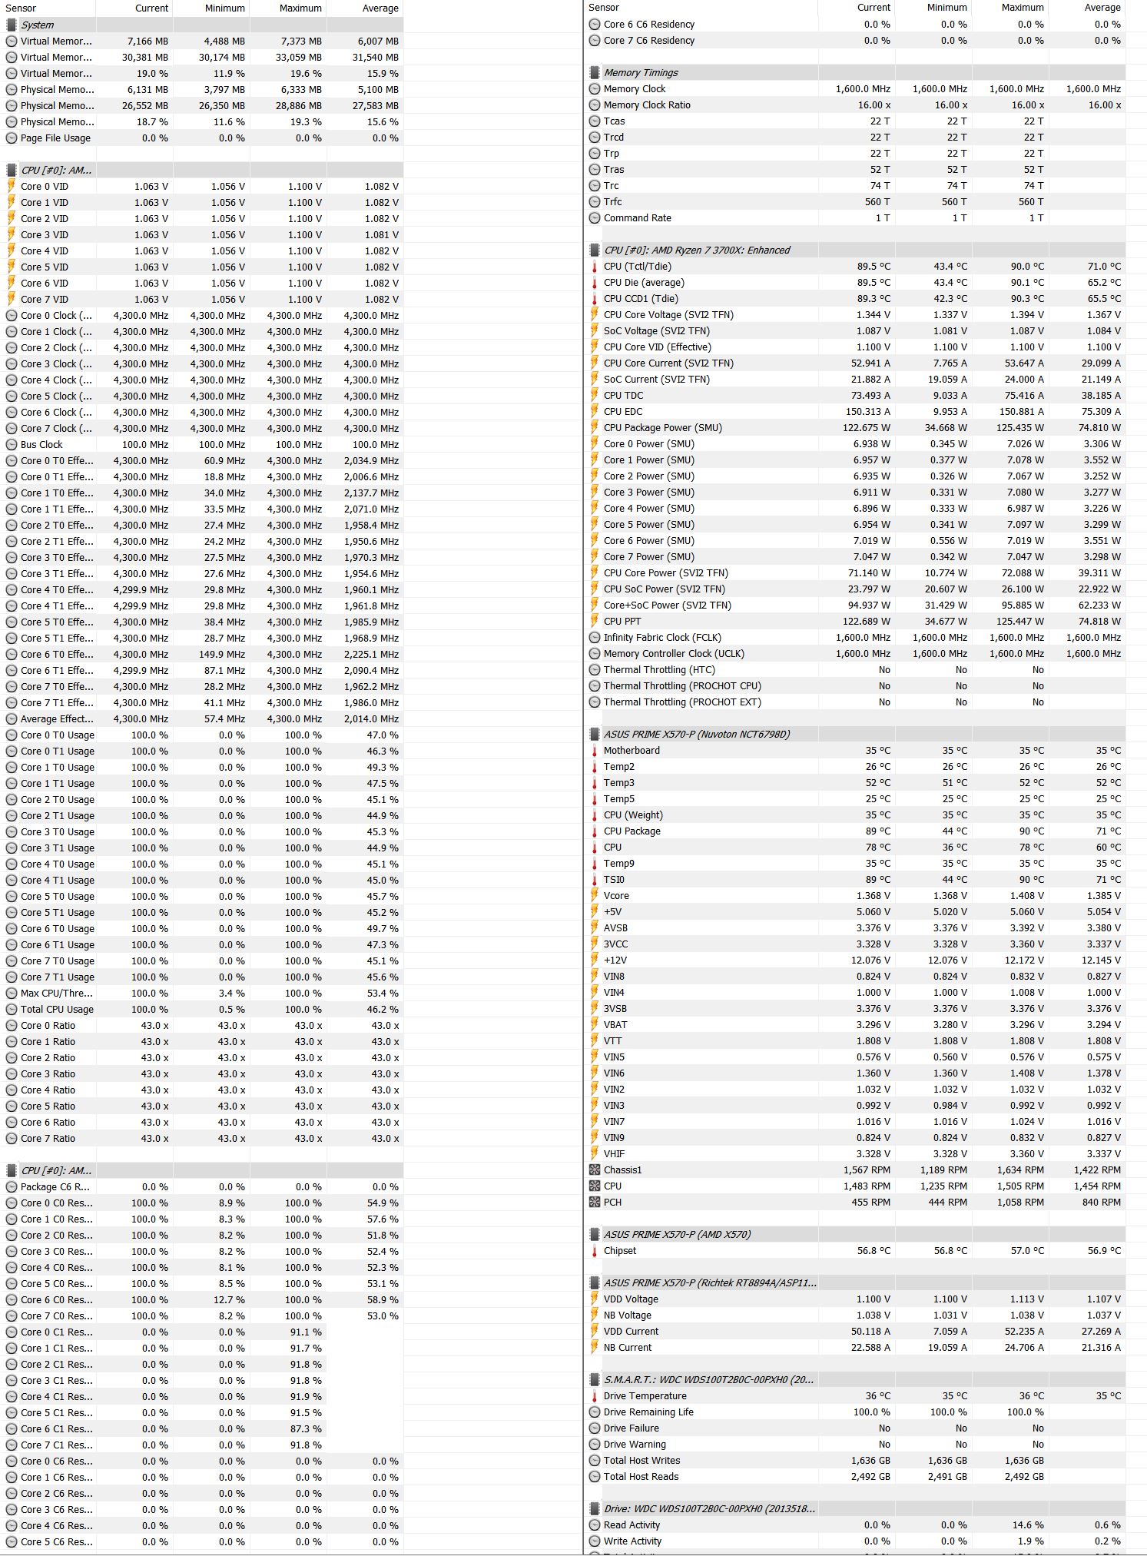This screenshot has width=1147, height=1556.
Task: Select the Page File Usage row
Action: click(203, 138)
